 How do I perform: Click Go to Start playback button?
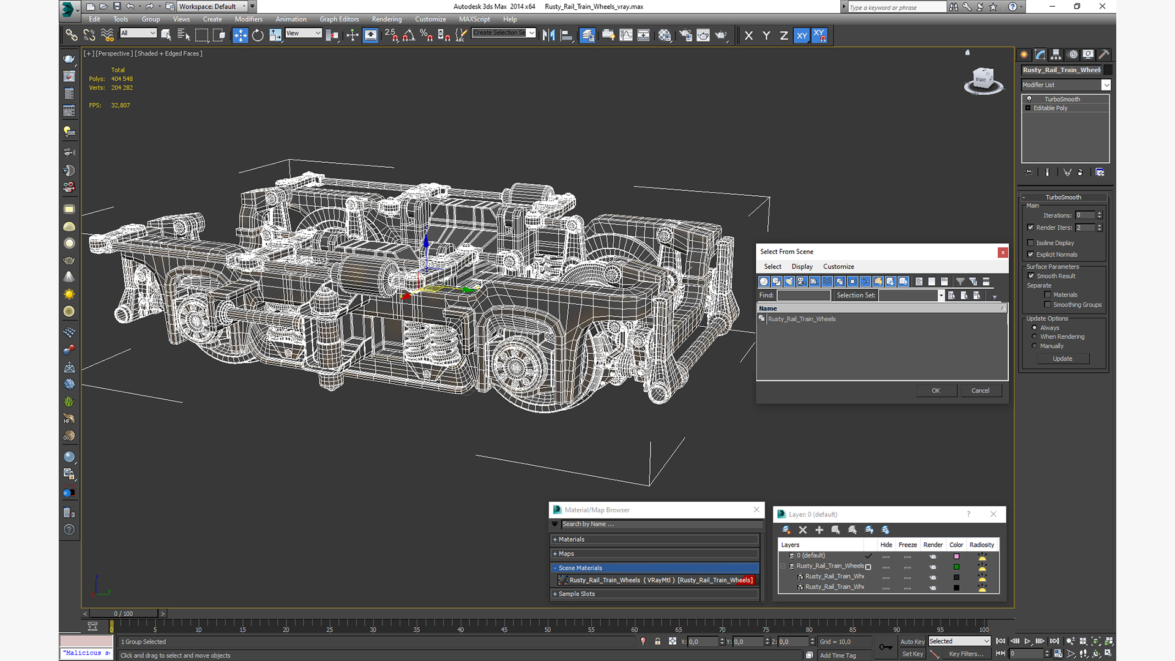[1001, 641]
